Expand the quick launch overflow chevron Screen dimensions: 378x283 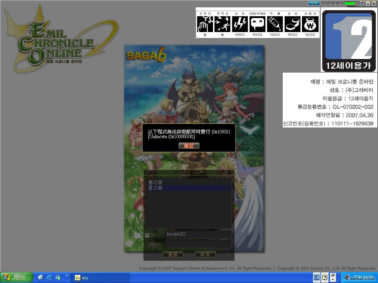click(x=67, y=276)
